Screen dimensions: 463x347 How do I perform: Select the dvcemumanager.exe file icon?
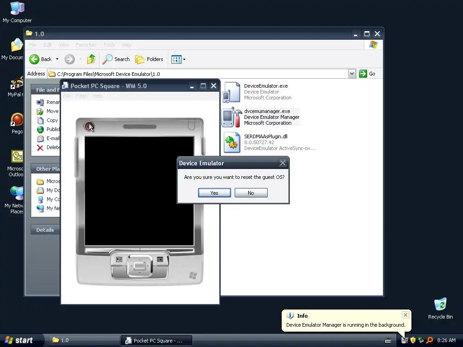click(x=232, y=117)
